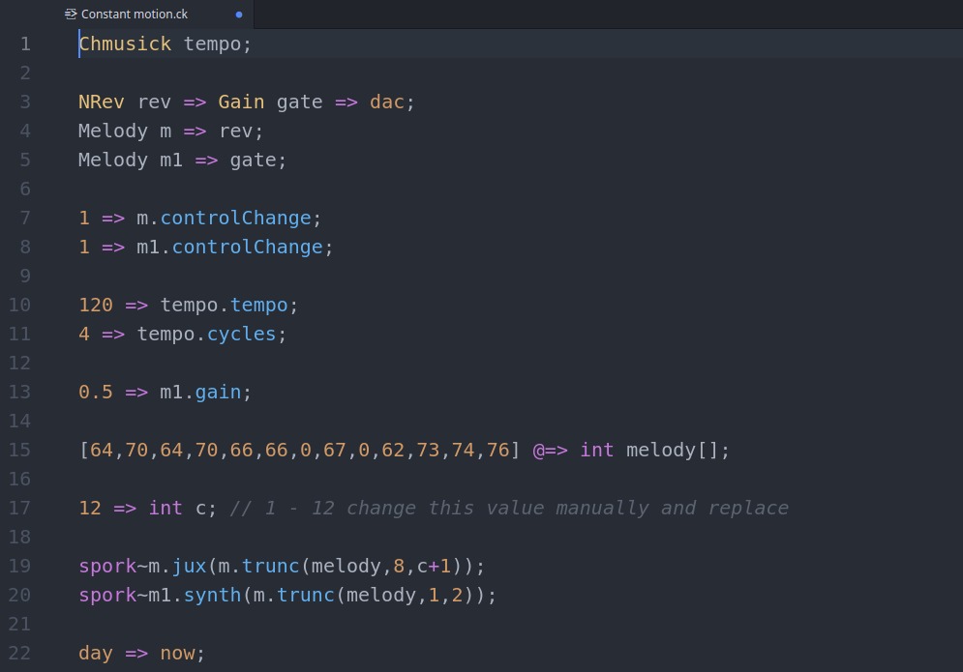This screenshot has width=963, height=672.
Task: Click 'controlChange' on line 8
Action: 248,248
